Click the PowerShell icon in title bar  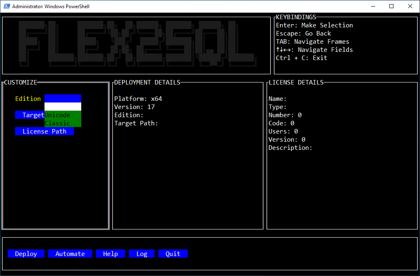pyautogui.click(x=7, y=6)
